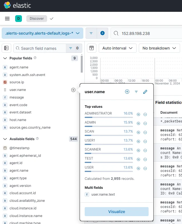The height and width of the screenshot is (224, 182).
Task: Filter for USER value
Action: coord(138,168)
